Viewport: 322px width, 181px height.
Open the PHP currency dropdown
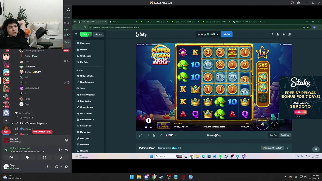[171, 135]
